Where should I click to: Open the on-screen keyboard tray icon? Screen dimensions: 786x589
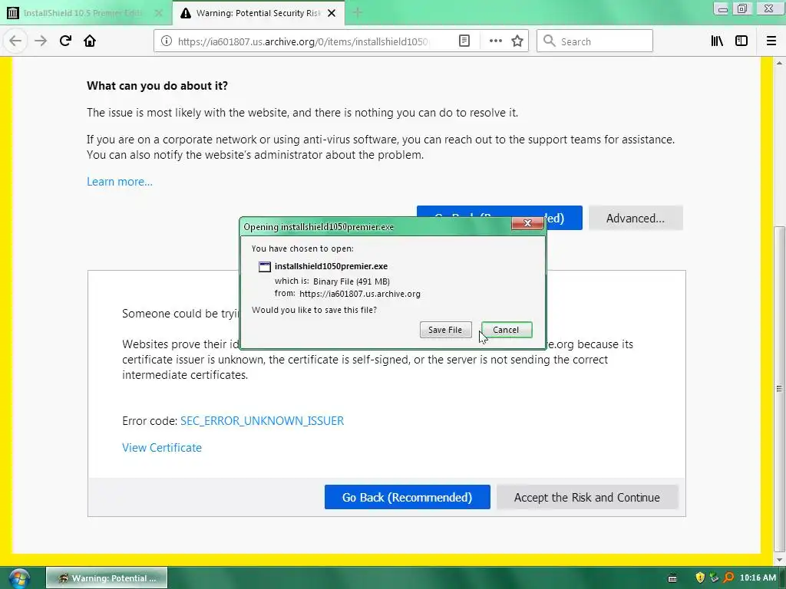(672, 578)
